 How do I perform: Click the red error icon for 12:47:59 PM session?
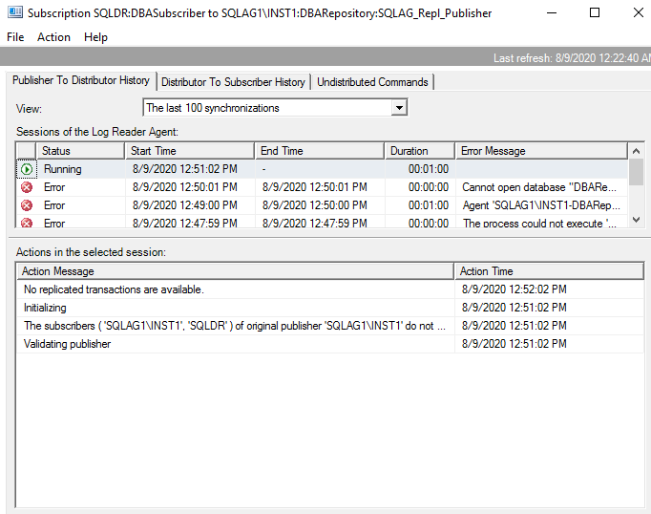pos(26,223)
